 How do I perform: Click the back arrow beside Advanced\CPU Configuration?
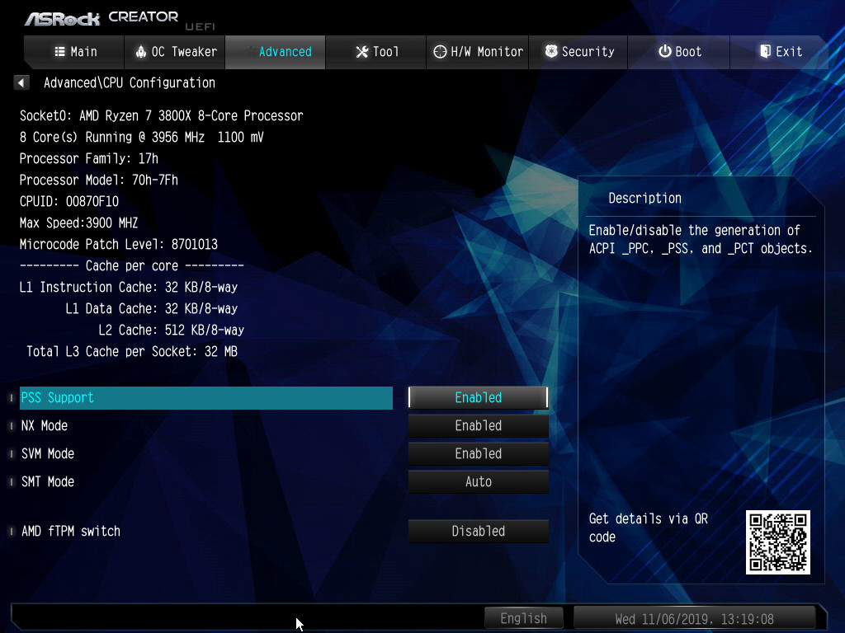point(21,82)
